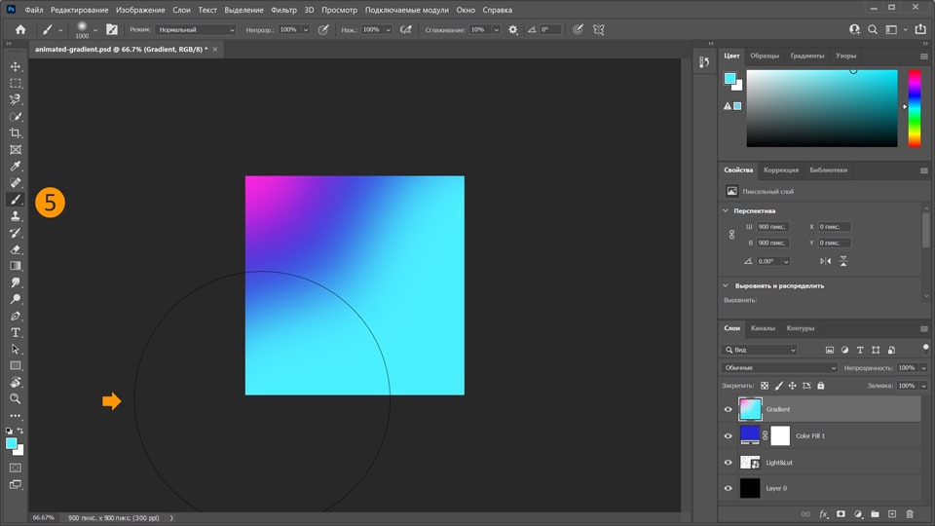Viewport: 935px width, 526px height.
Task: Click the Create new layer icon
Action: (x=891, y=513)
